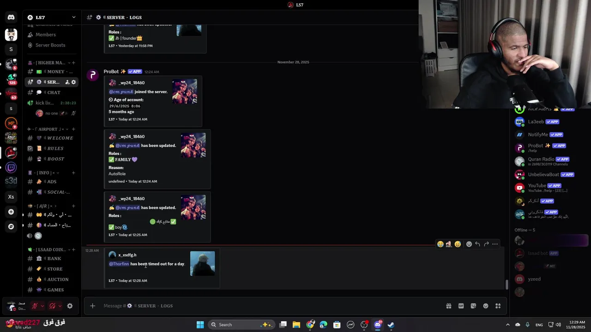Click the attach file plus button
The height and width of the screenshot is (332, 591).
(92, 306)
